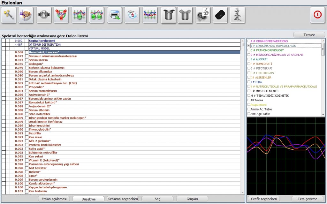Click the Temizle button
The width and height of the screenshot is (327, 204).
pyautogui.click(x=309, y=34)
